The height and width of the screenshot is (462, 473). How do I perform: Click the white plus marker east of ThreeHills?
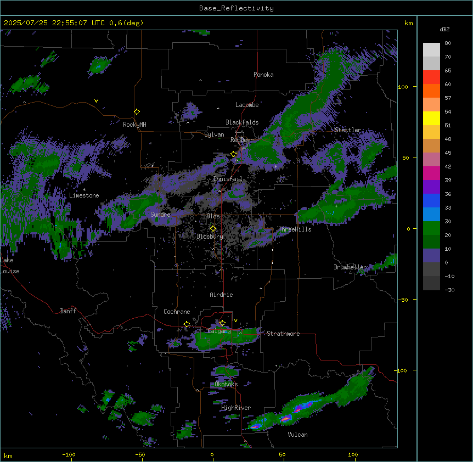(x=336, y=206)
